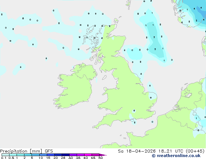Click the "[mm]" unit label
The height and width of the screenshot is (159, 206).
(x=36, y=151)
